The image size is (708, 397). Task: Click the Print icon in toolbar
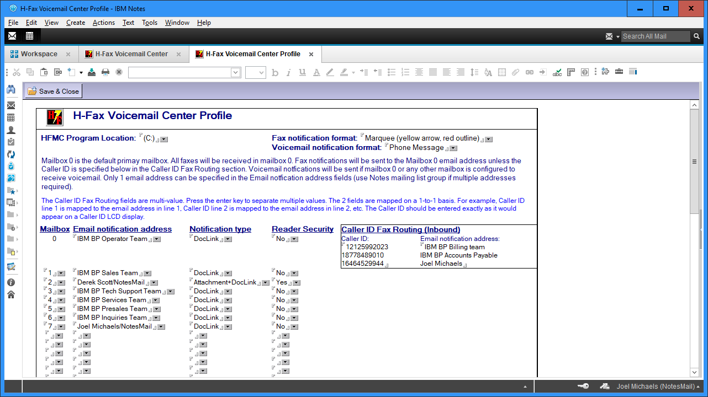click(x=105, y=72)
